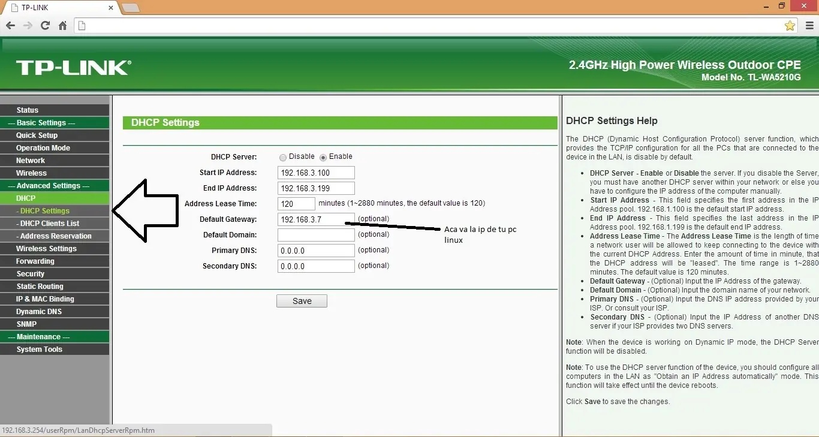The height and width of the screenshot is (437, 819).
Task: Open Quick Setup in sidebar
Action: [55, 135]
